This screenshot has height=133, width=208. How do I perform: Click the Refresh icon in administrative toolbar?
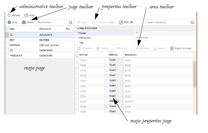tap(9, 15)
